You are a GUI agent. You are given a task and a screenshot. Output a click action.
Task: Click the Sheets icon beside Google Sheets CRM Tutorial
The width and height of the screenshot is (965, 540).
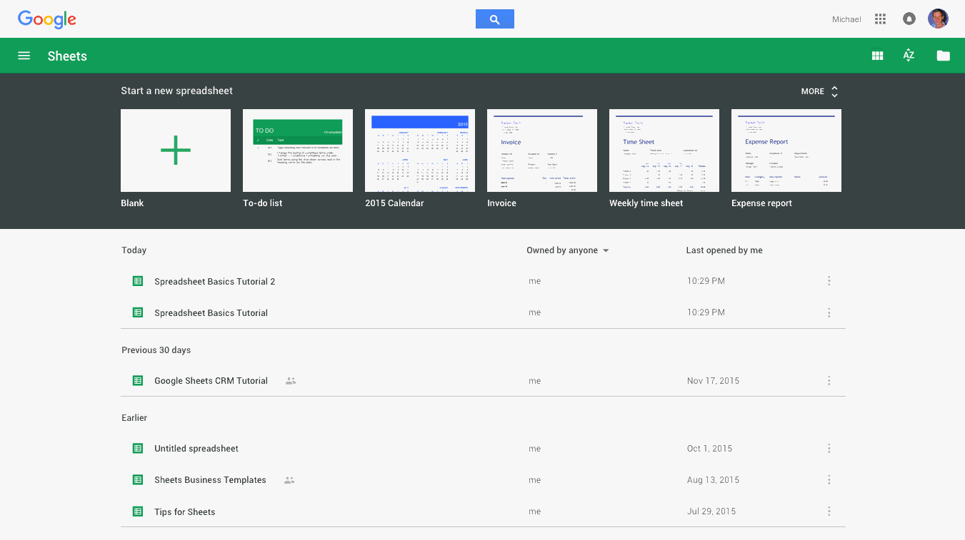tap(137, 380)
